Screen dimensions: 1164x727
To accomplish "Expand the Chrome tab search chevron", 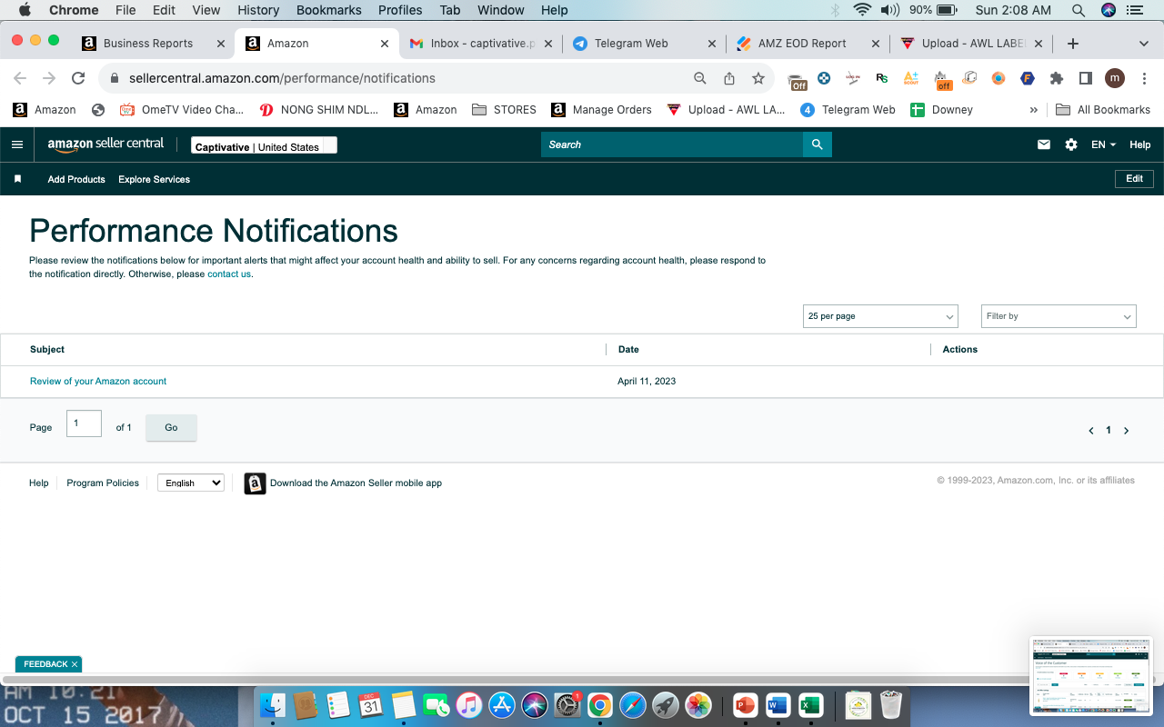I will pos(1144,43).
